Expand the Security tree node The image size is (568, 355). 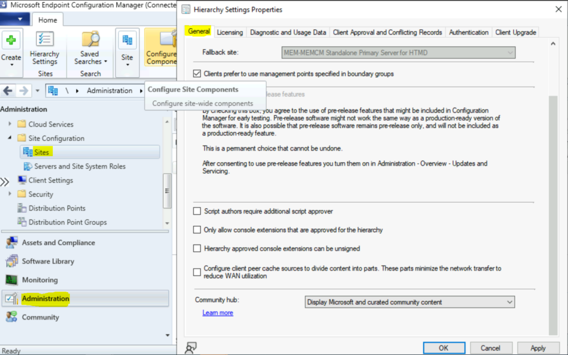pos(10,194)
